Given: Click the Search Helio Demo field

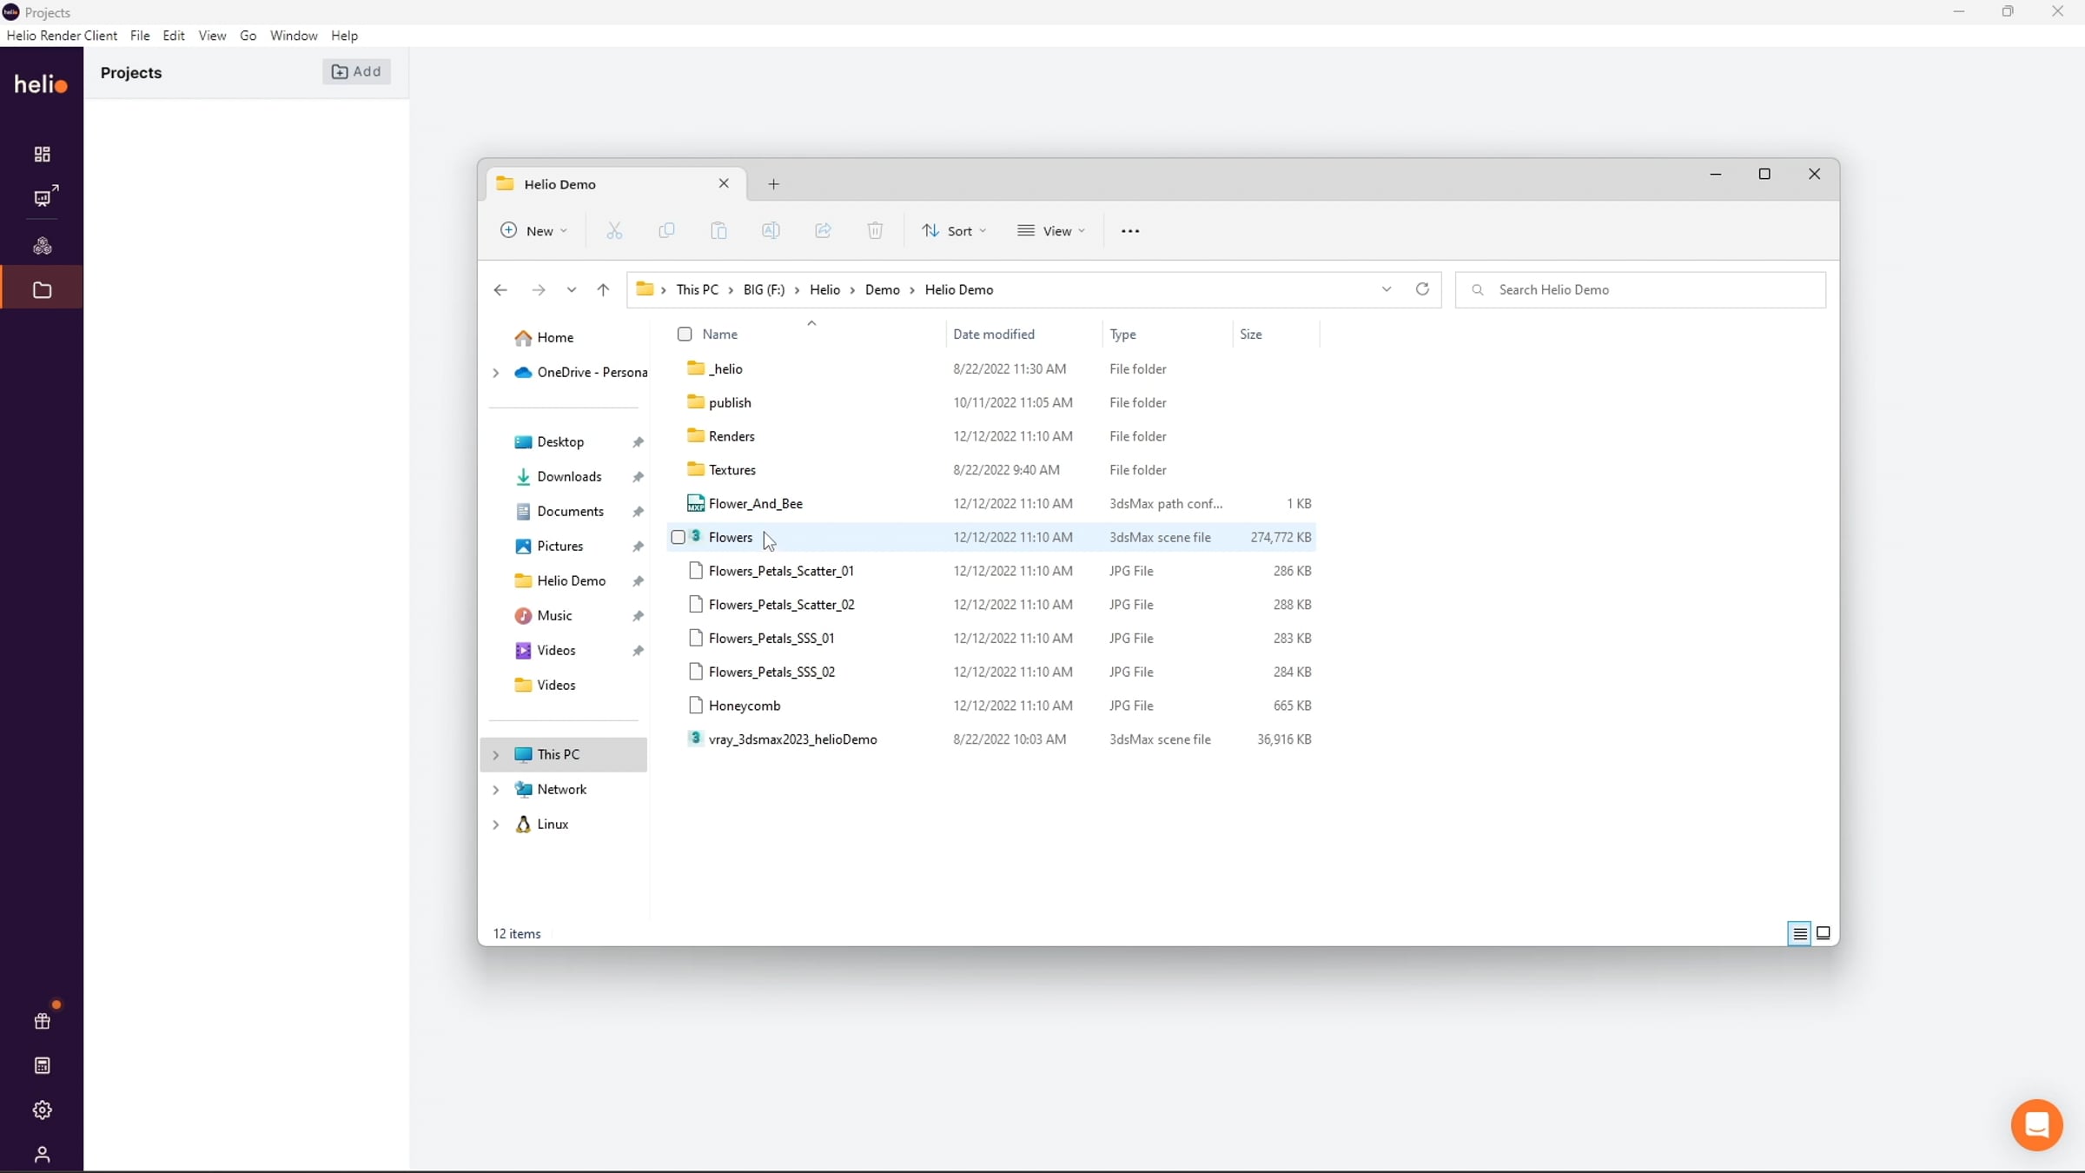Looking at the screenshot, I should [1641, 289].
